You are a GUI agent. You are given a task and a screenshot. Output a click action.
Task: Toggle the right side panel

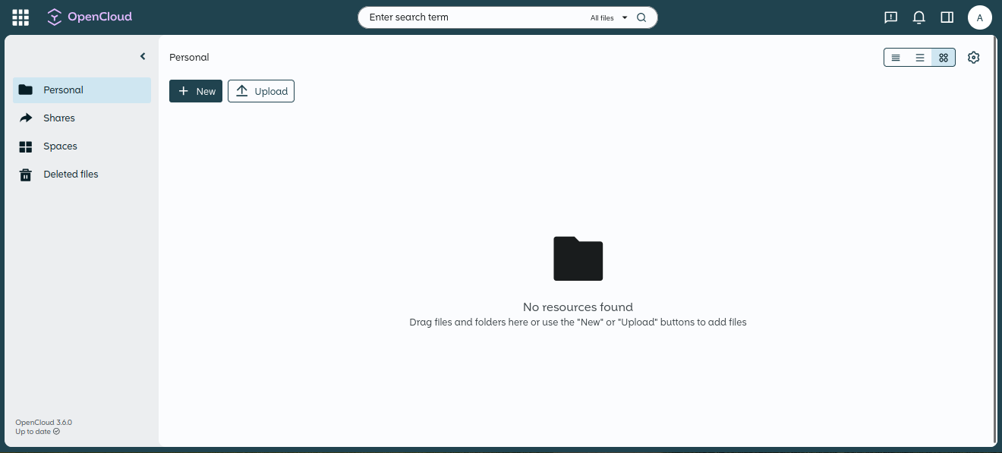coord(947,17)
